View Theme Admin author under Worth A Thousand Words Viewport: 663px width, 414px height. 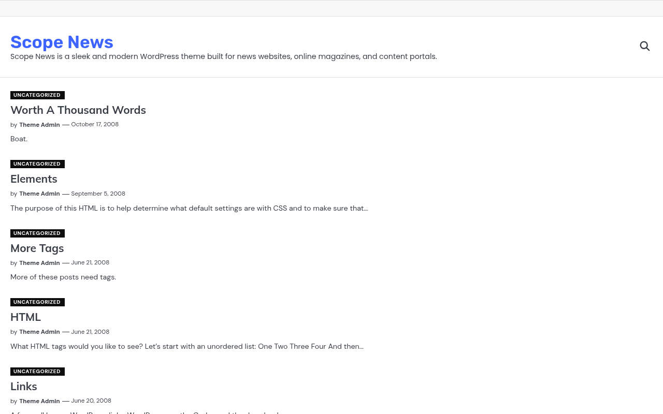[39, 125]
